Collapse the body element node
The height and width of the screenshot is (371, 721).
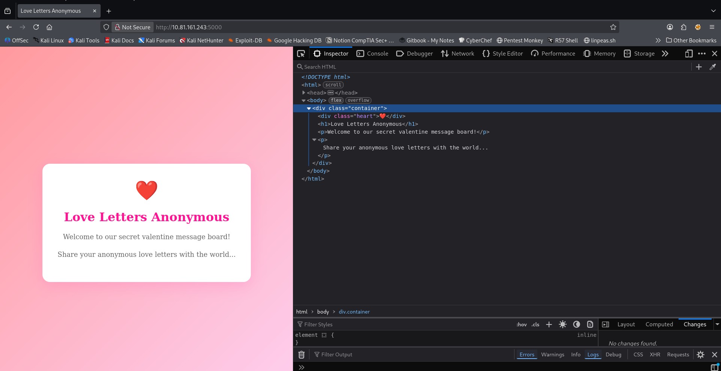coord(303,100)
